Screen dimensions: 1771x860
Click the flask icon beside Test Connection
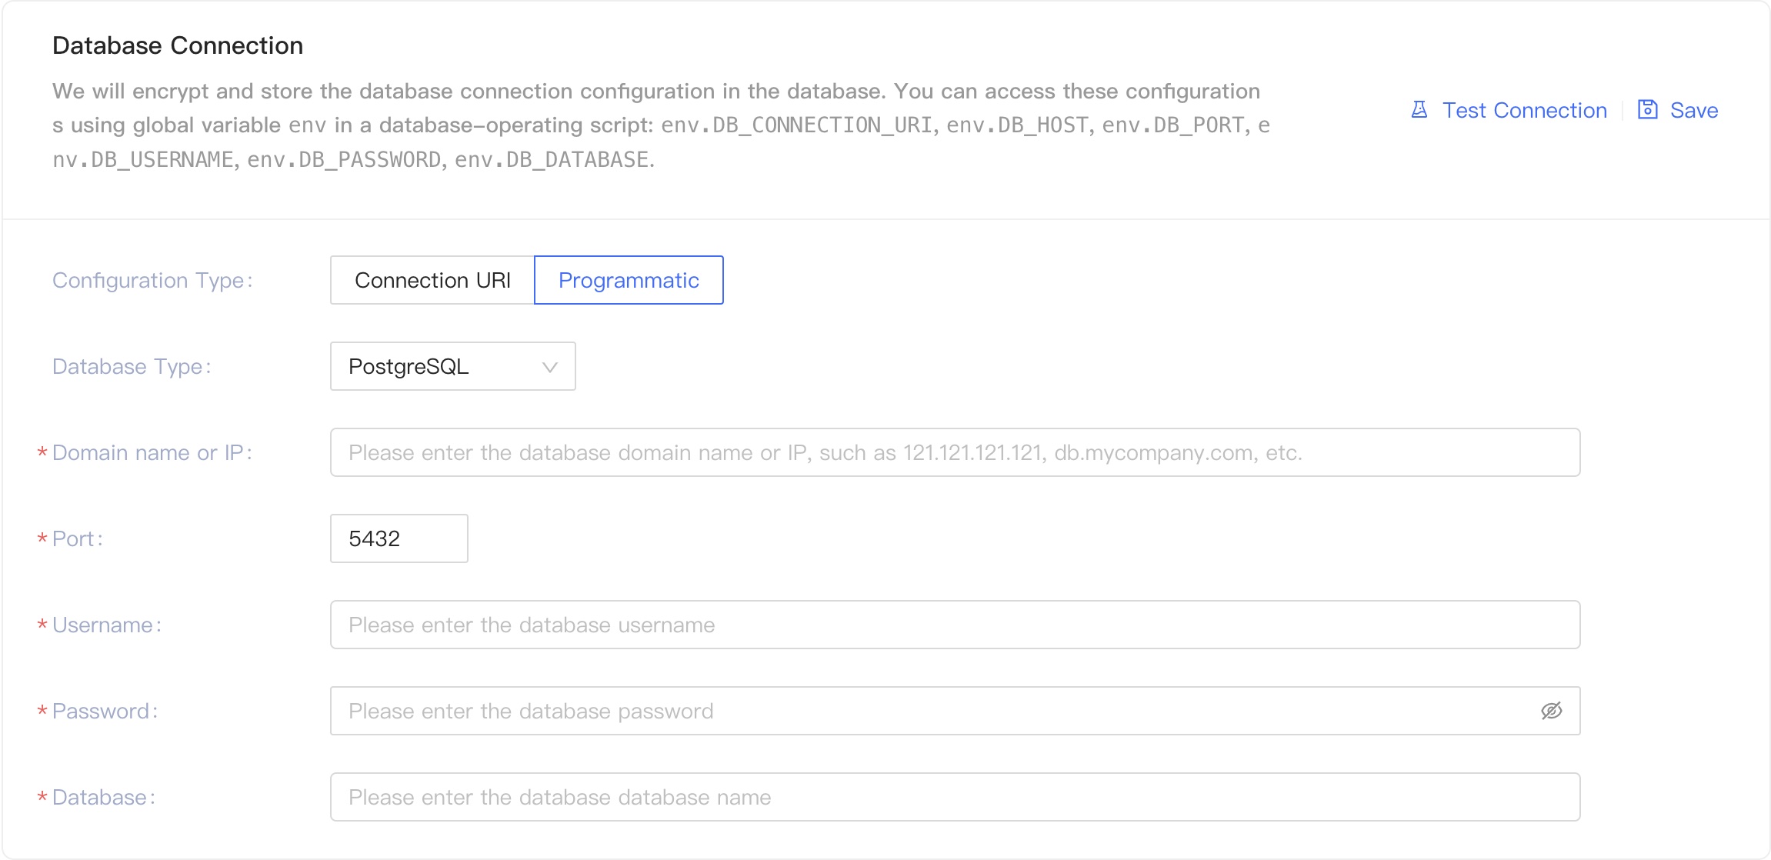point(1419,110)
